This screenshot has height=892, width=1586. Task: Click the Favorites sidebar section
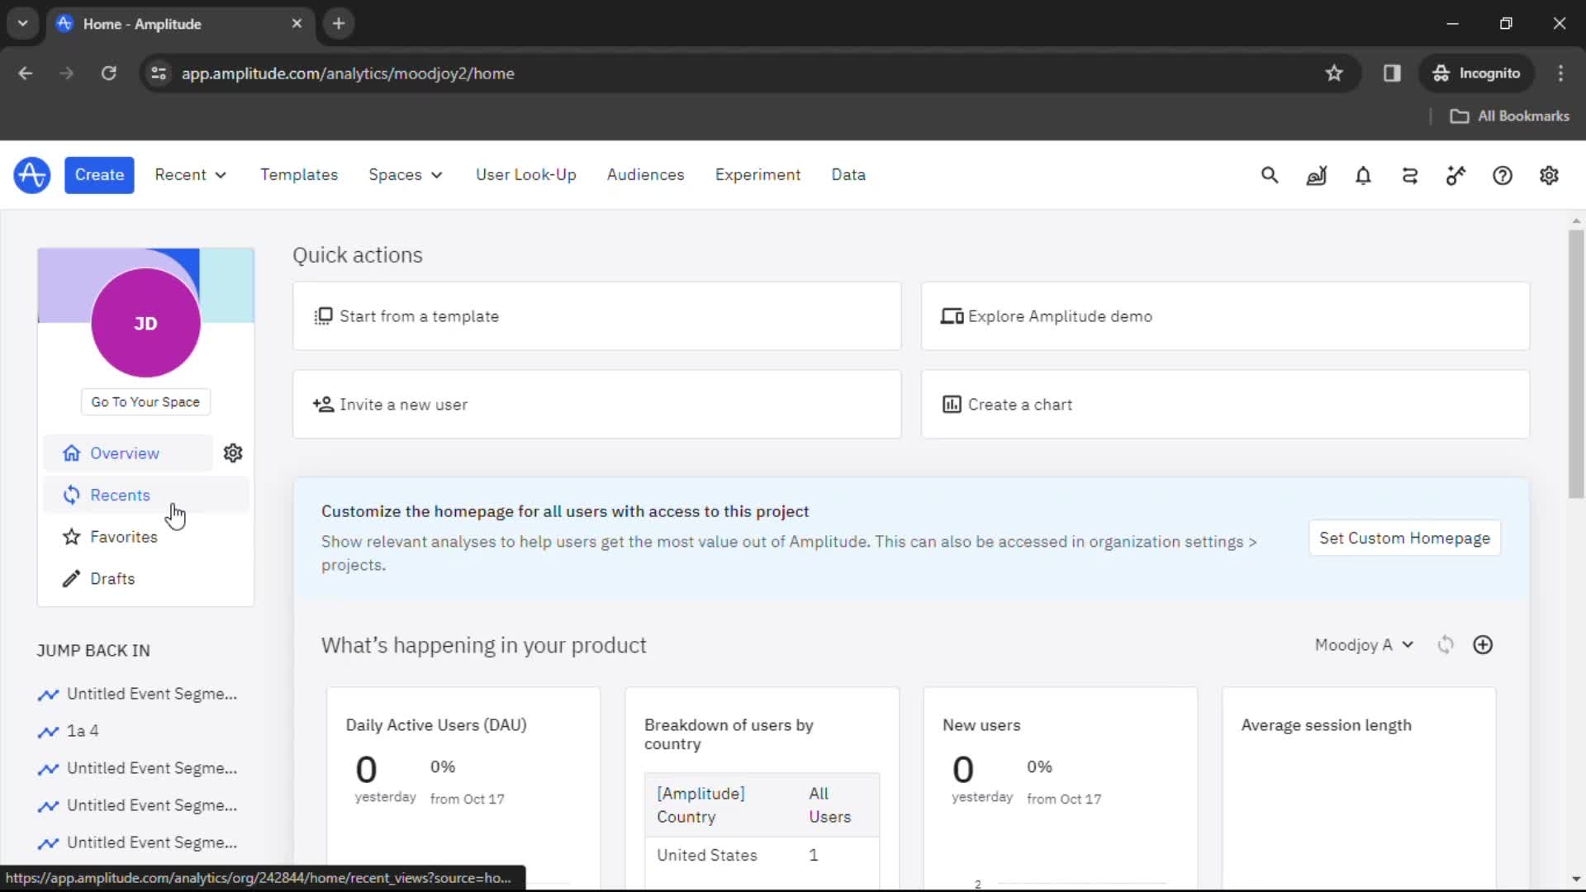[x=123, y=537]
